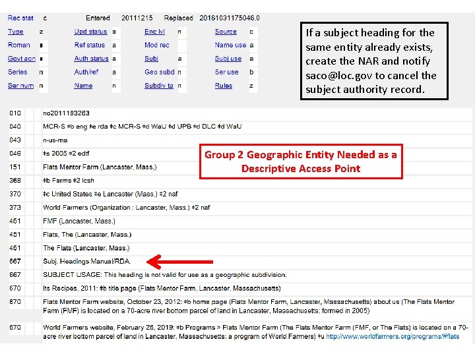This screenshot has height=356, width=475.
Task: Select the Replaced timestamp 20161031175046.0
Action: click(230, 18)
